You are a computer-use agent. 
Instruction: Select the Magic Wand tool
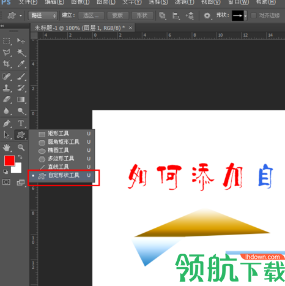[x=21, y=53]
